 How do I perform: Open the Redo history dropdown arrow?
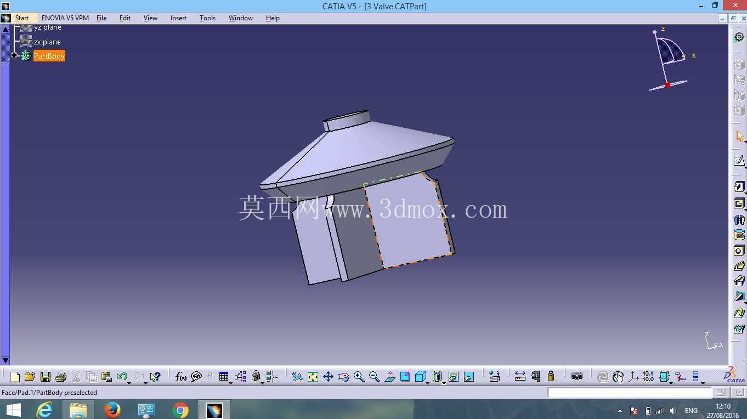click(145, 382)
